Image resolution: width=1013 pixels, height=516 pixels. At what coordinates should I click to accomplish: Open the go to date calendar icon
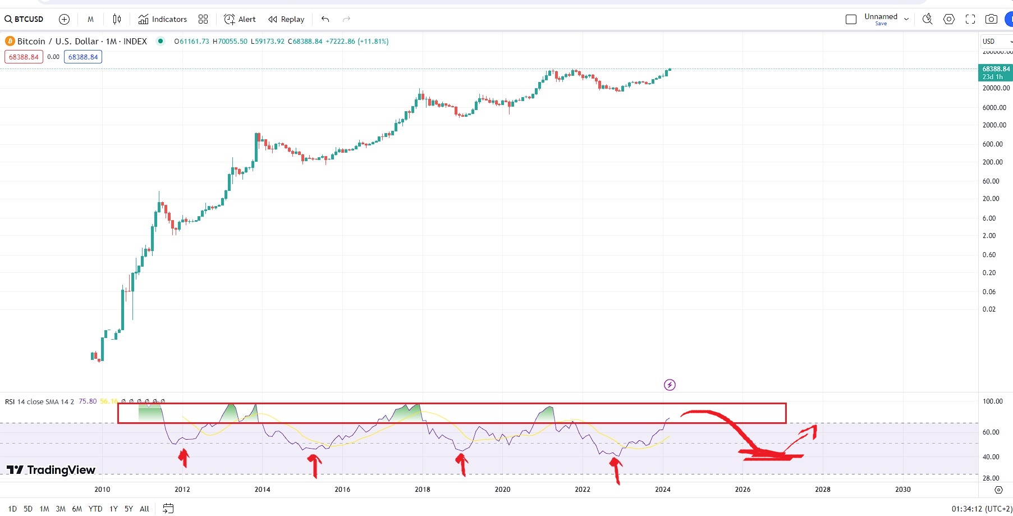(168, 509)
